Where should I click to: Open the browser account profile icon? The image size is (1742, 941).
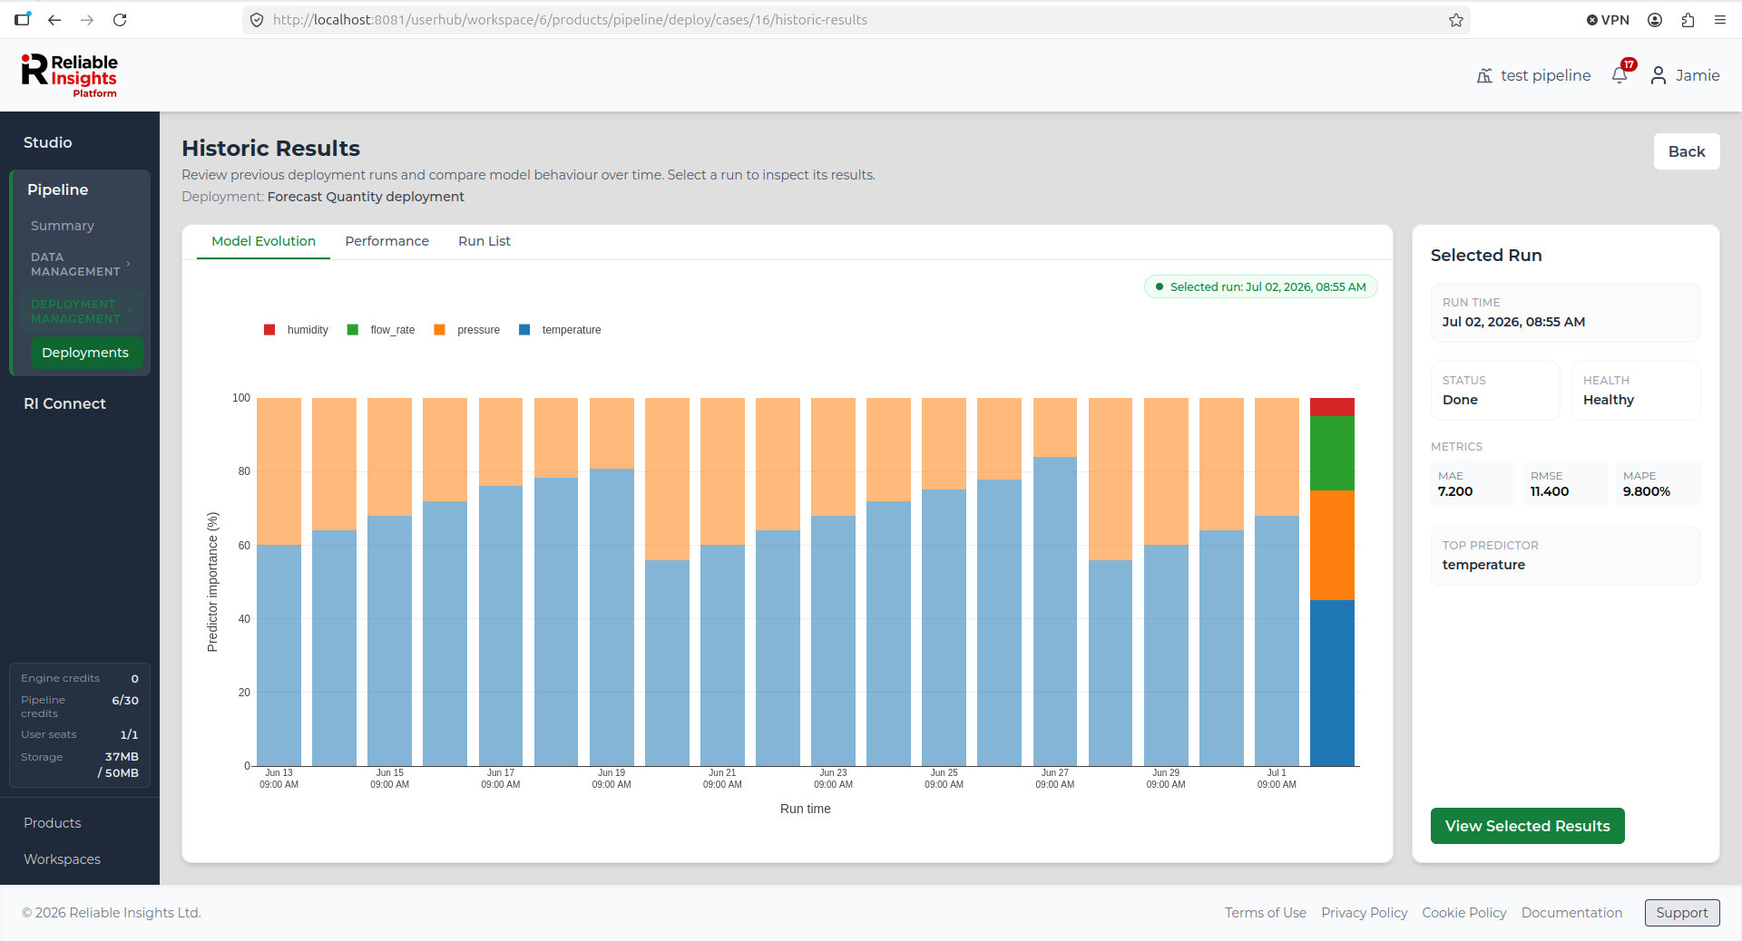click(x=1655, y=20)
